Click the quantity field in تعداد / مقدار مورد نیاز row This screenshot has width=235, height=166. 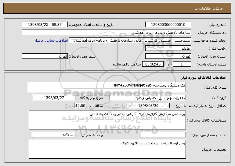coord(163,135)
